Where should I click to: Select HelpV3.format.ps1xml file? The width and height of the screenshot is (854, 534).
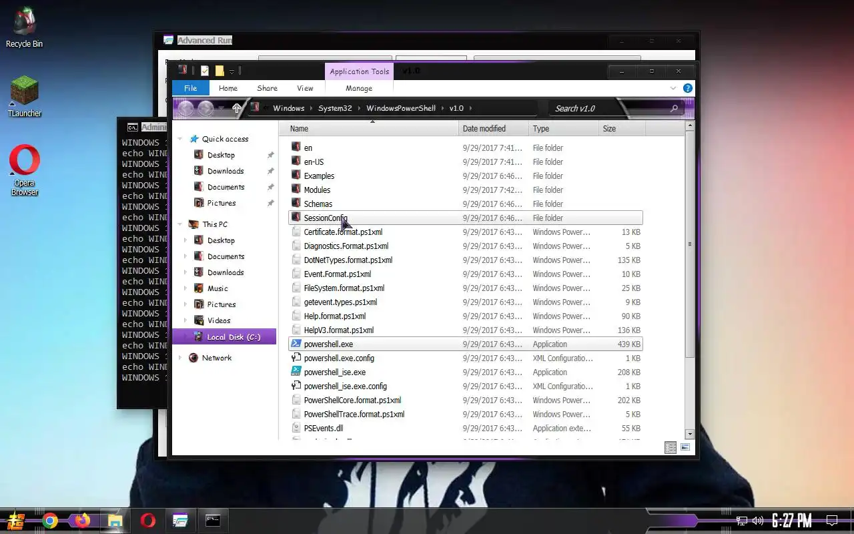pos(466,330)
